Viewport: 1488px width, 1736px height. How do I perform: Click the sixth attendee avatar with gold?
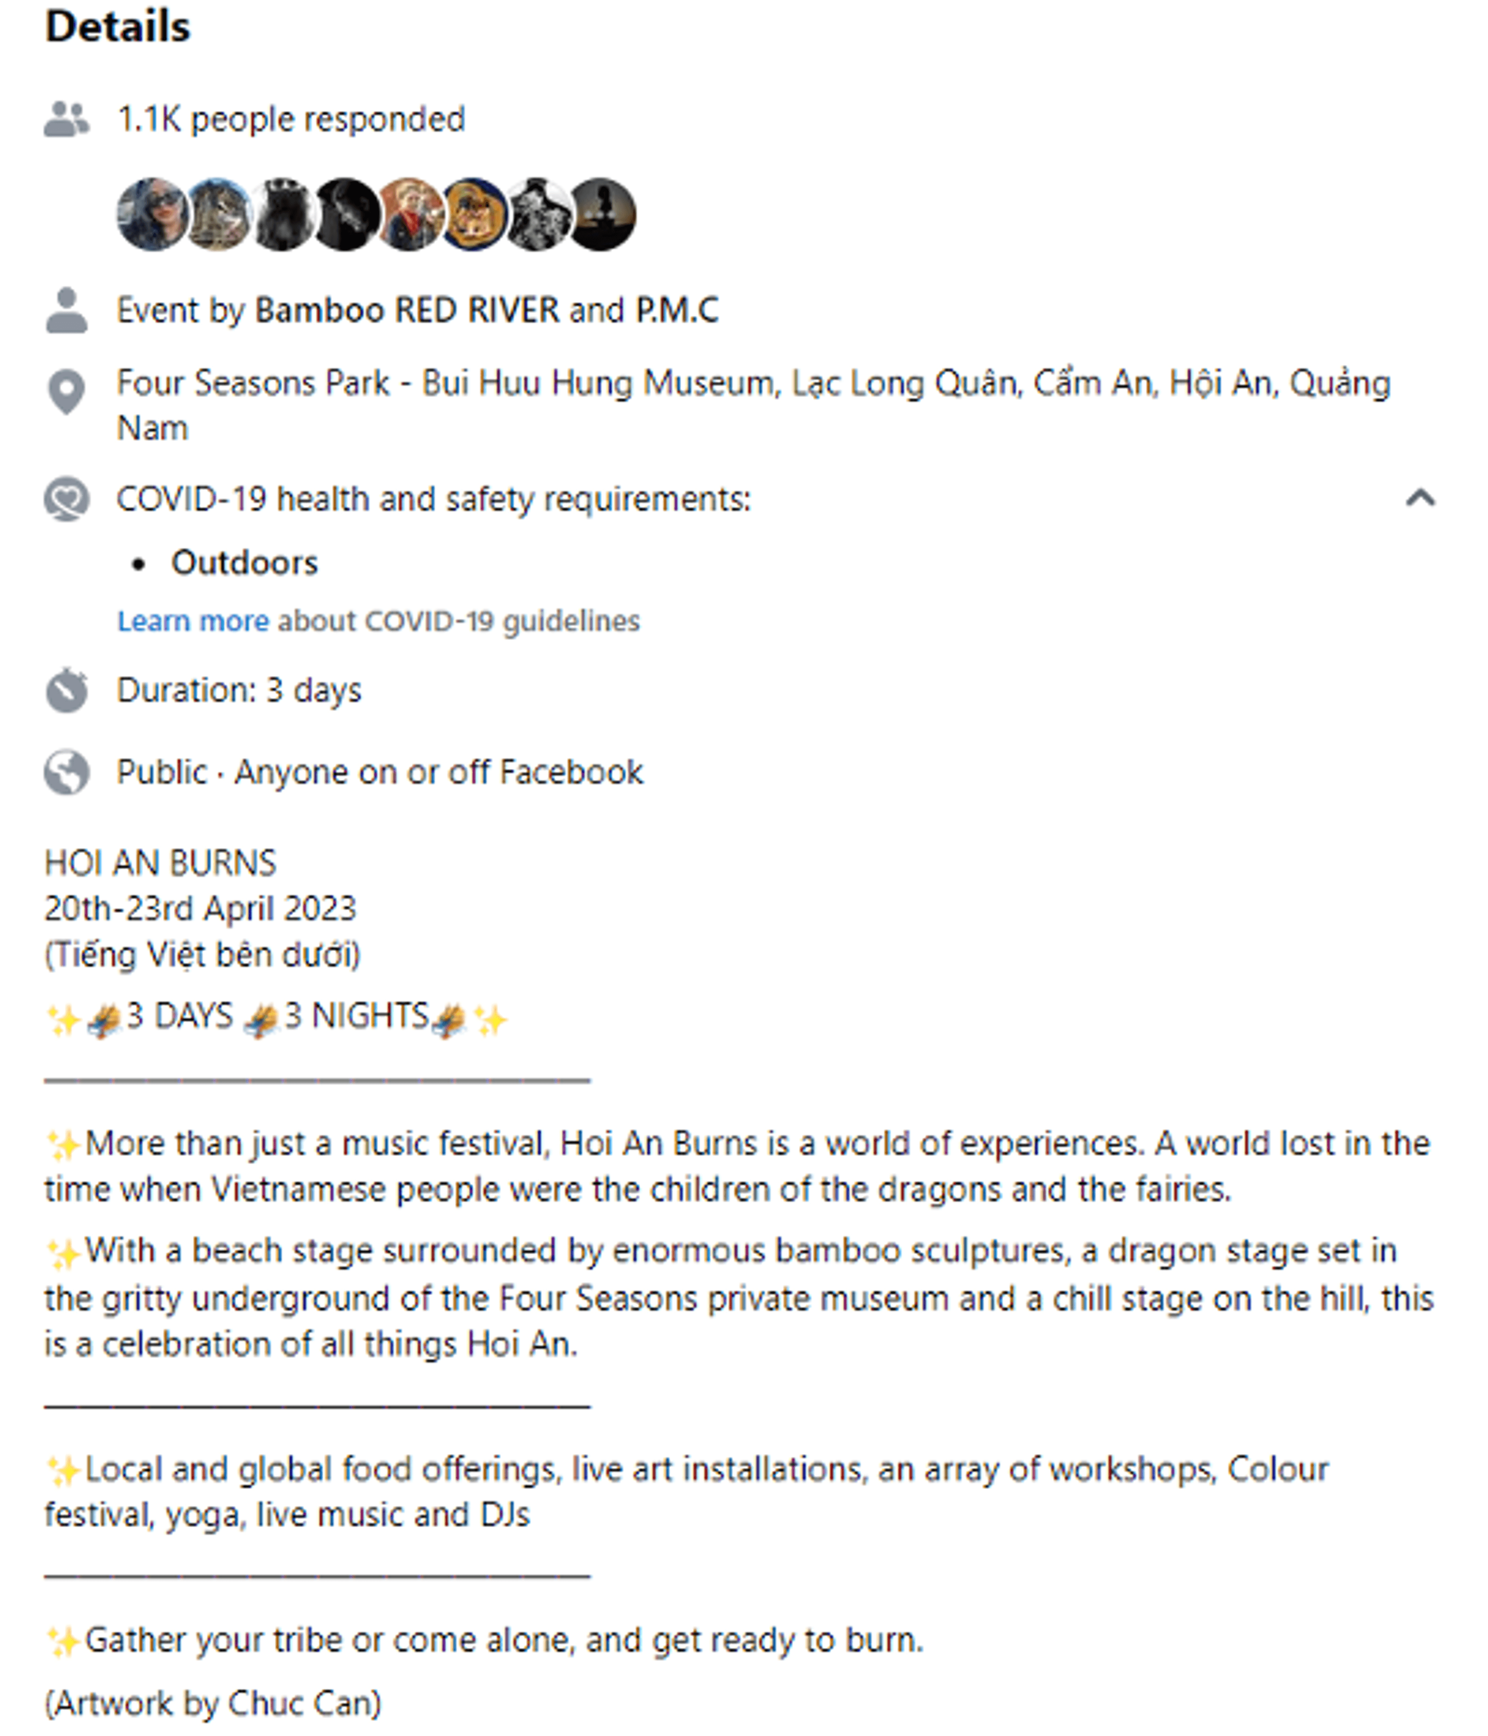coord(474,215)
